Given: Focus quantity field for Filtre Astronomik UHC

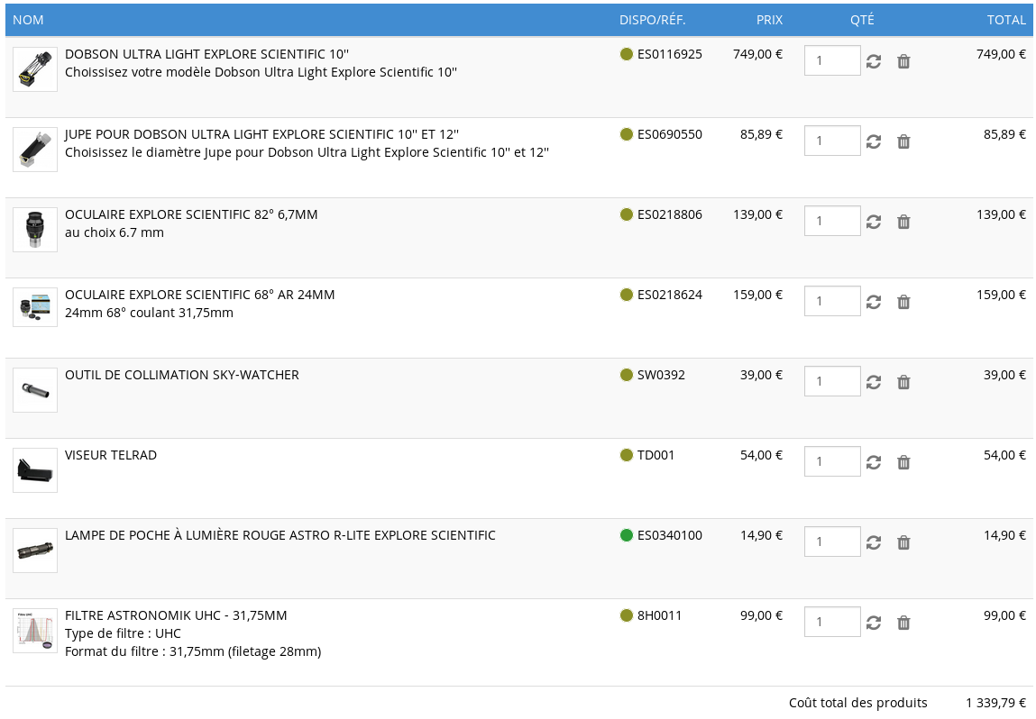Looking at the screenshot, I should (x=832, y=622).
